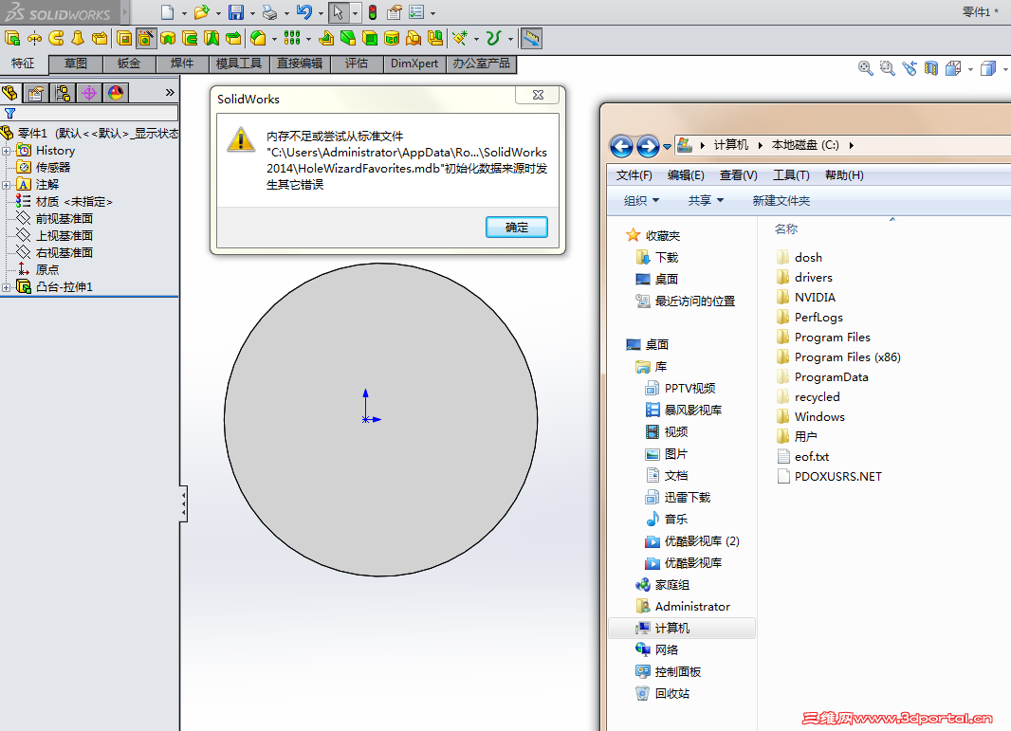This screenshot has height=731, width=1011.
Task: Open the New document dropdown arrow
Action: coord(184,13)
